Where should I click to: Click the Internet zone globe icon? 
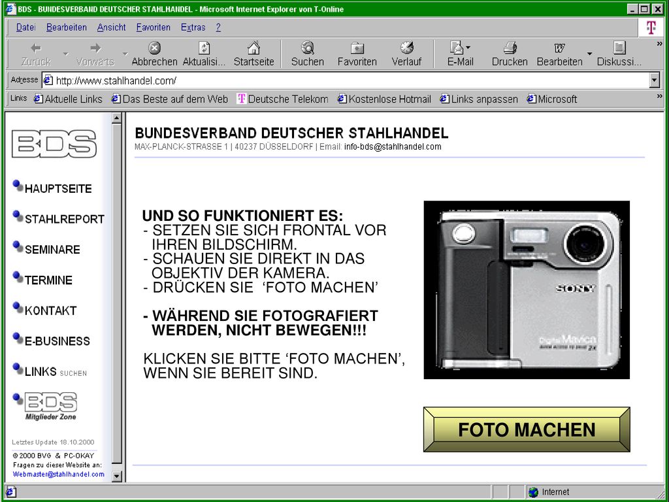(x=533, y=492)
